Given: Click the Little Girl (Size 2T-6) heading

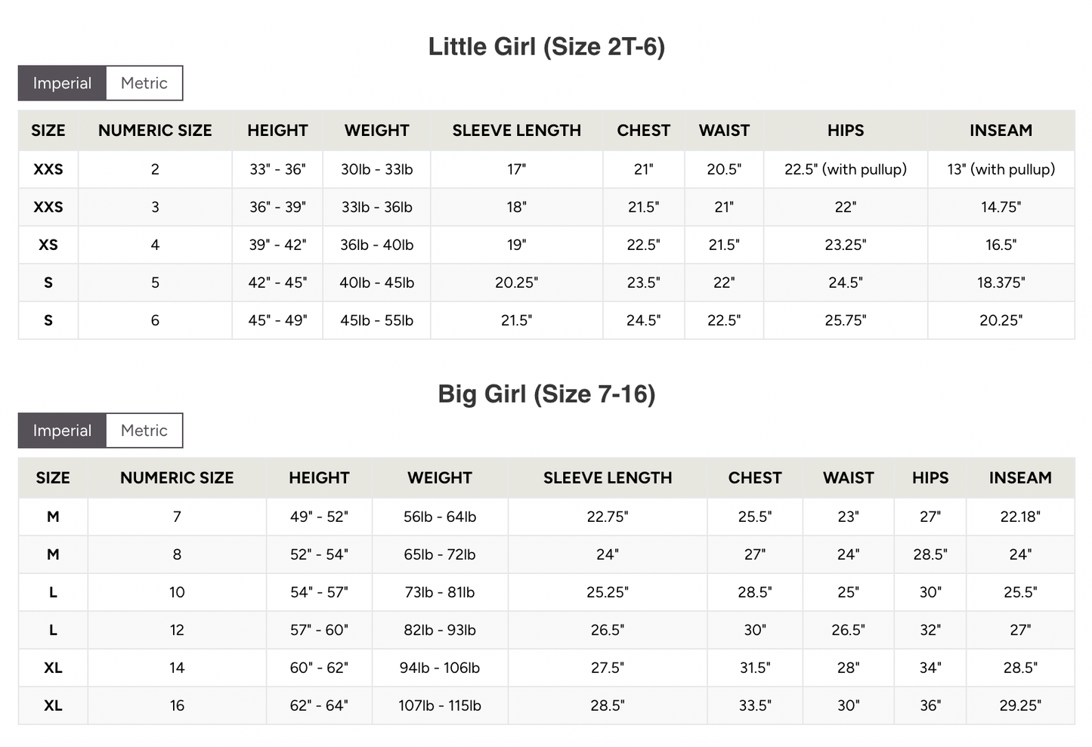Looking at the screenshot, I should (x=546, y=47).
